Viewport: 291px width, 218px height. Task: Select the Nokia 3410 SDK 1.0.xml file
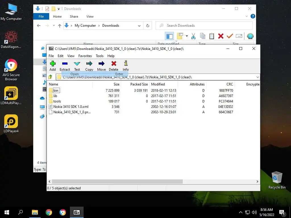click(x=71, y=107)
